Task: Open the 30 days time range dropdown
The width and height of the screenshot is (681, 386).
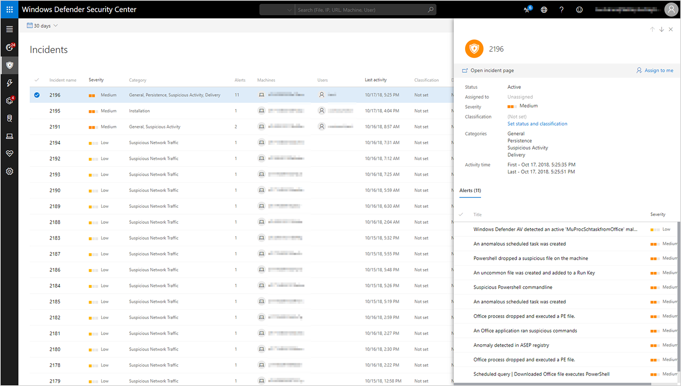Action: pos(42,25)
